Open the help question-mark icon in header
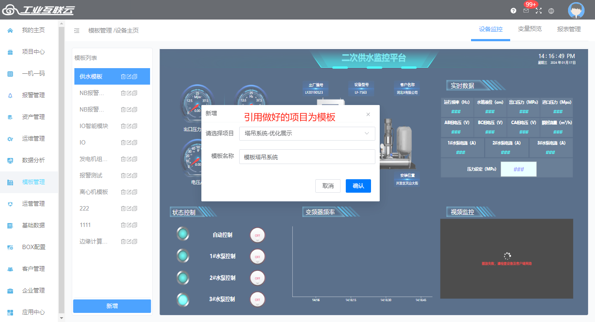Viewport: 595px width, 322px height. point(513,11)
